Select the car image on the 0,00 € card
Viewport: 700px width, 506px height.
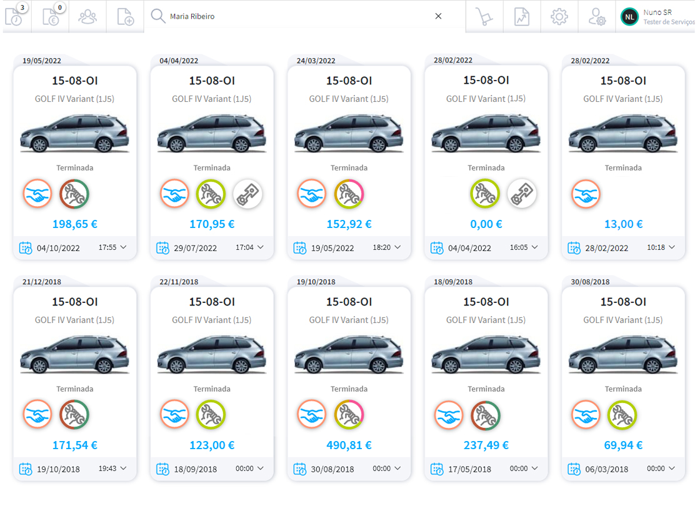pyautogui.click(x=486, y=134)
